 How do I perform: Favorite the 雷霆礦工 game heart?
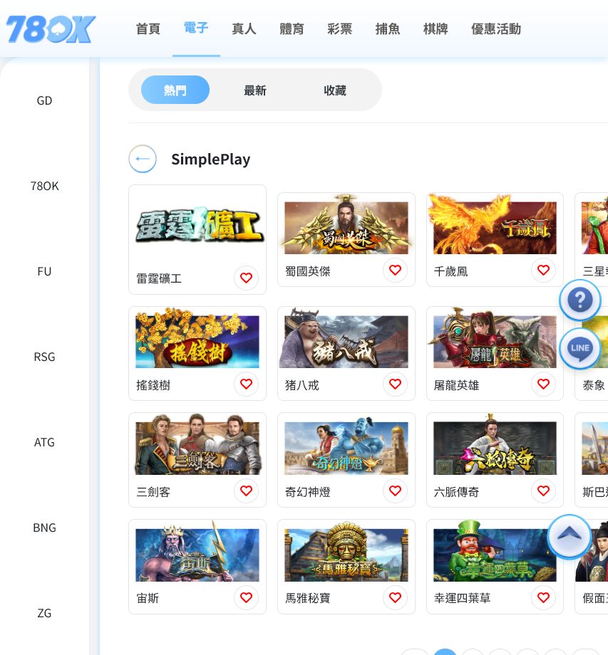pos(247,278)
